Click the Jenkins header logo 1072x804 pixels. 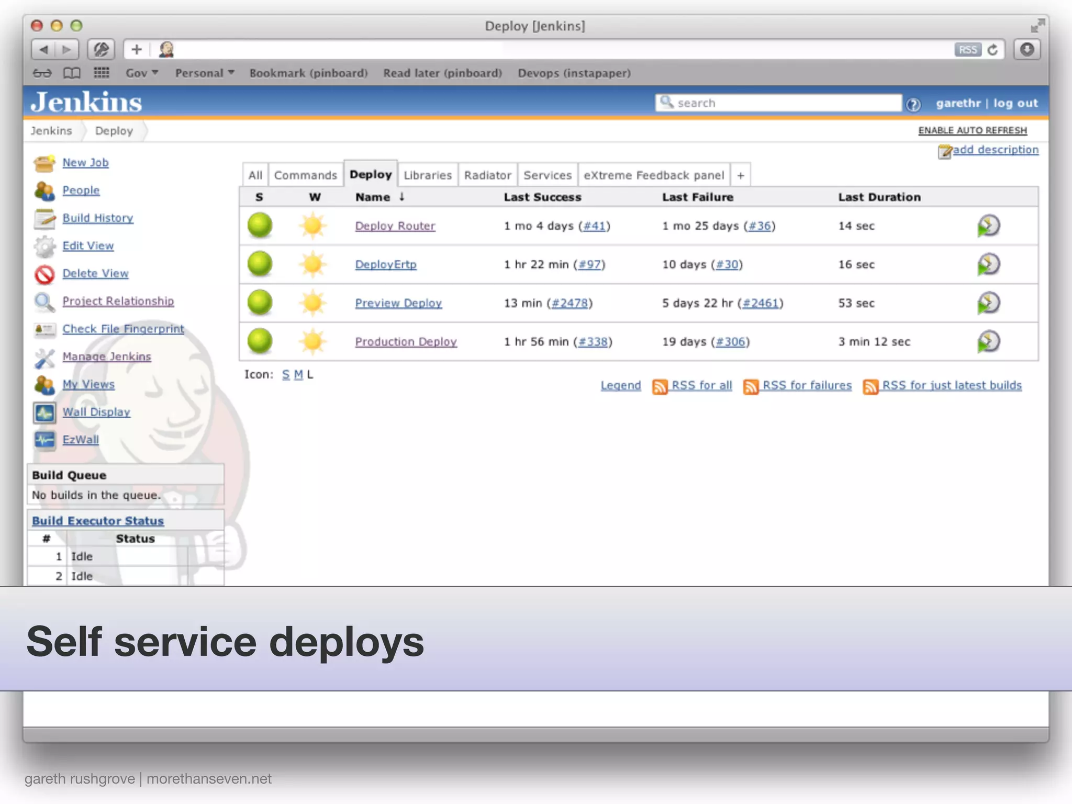[x=86, y=102]
